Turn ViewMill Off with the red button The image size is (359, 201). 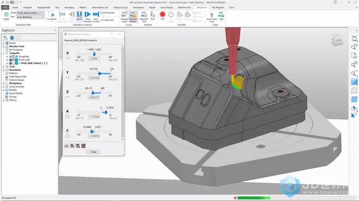[x=163, y=15]
